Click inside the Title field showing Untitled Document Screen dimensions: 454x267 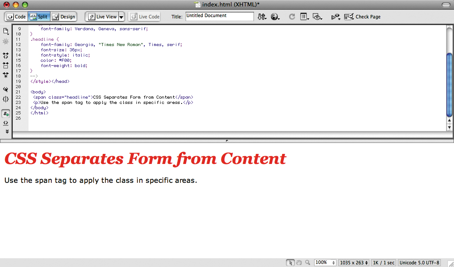tap(219, 16)
